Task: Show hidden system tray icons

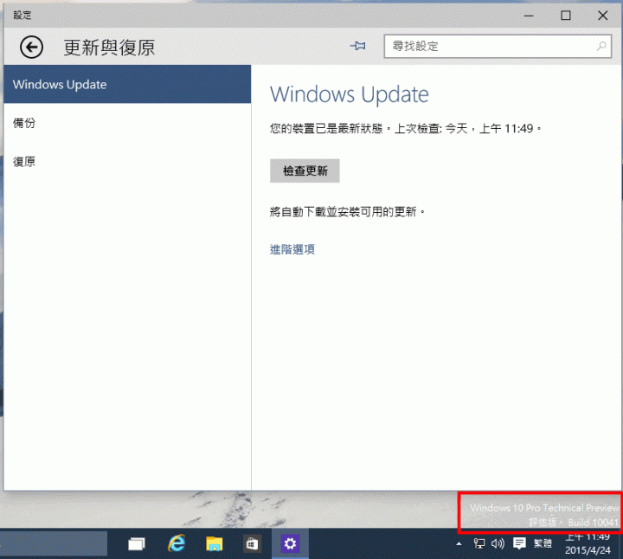Action: pyautogui.click(x=459, y=544)
